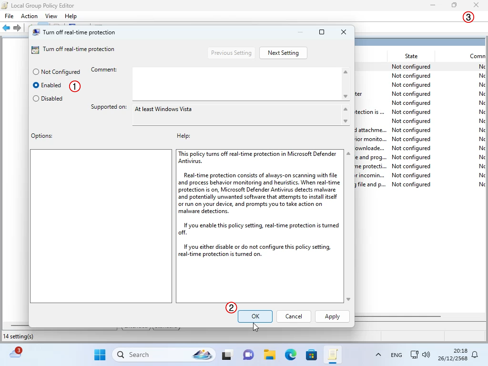
Task: Click the OK button
Action: (x=255, y=316)
